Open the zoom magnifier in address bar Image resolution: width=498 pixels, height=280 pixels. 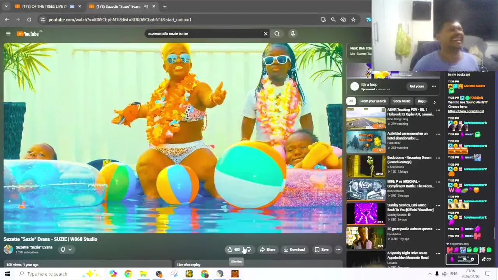[333, 19]
